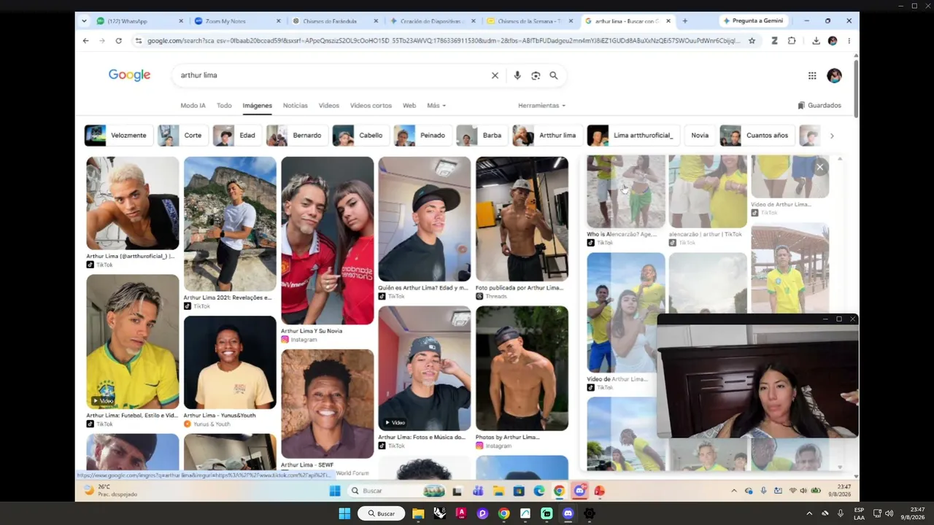The height and width of the screenshot is (525, 934).
Task: Open a new browser tab
Action: tap(684, 21)
